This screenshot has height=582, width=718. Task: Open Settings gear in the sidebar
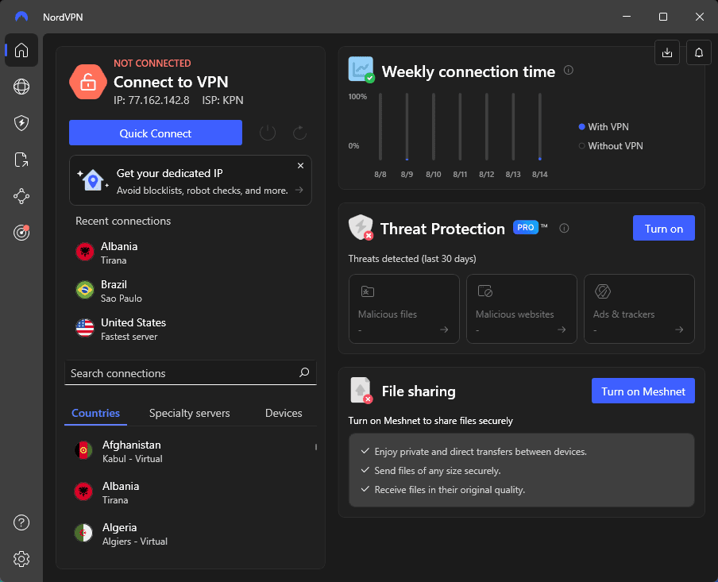pyautogui.click(x=21, y=559)
